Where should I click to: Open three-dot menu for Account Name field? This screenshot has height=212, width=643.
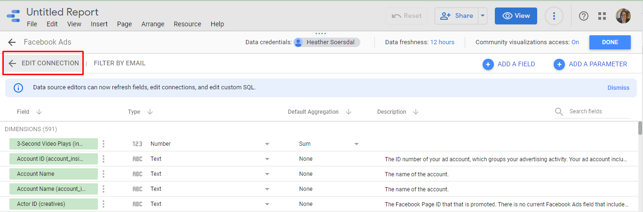click(103, 174)
